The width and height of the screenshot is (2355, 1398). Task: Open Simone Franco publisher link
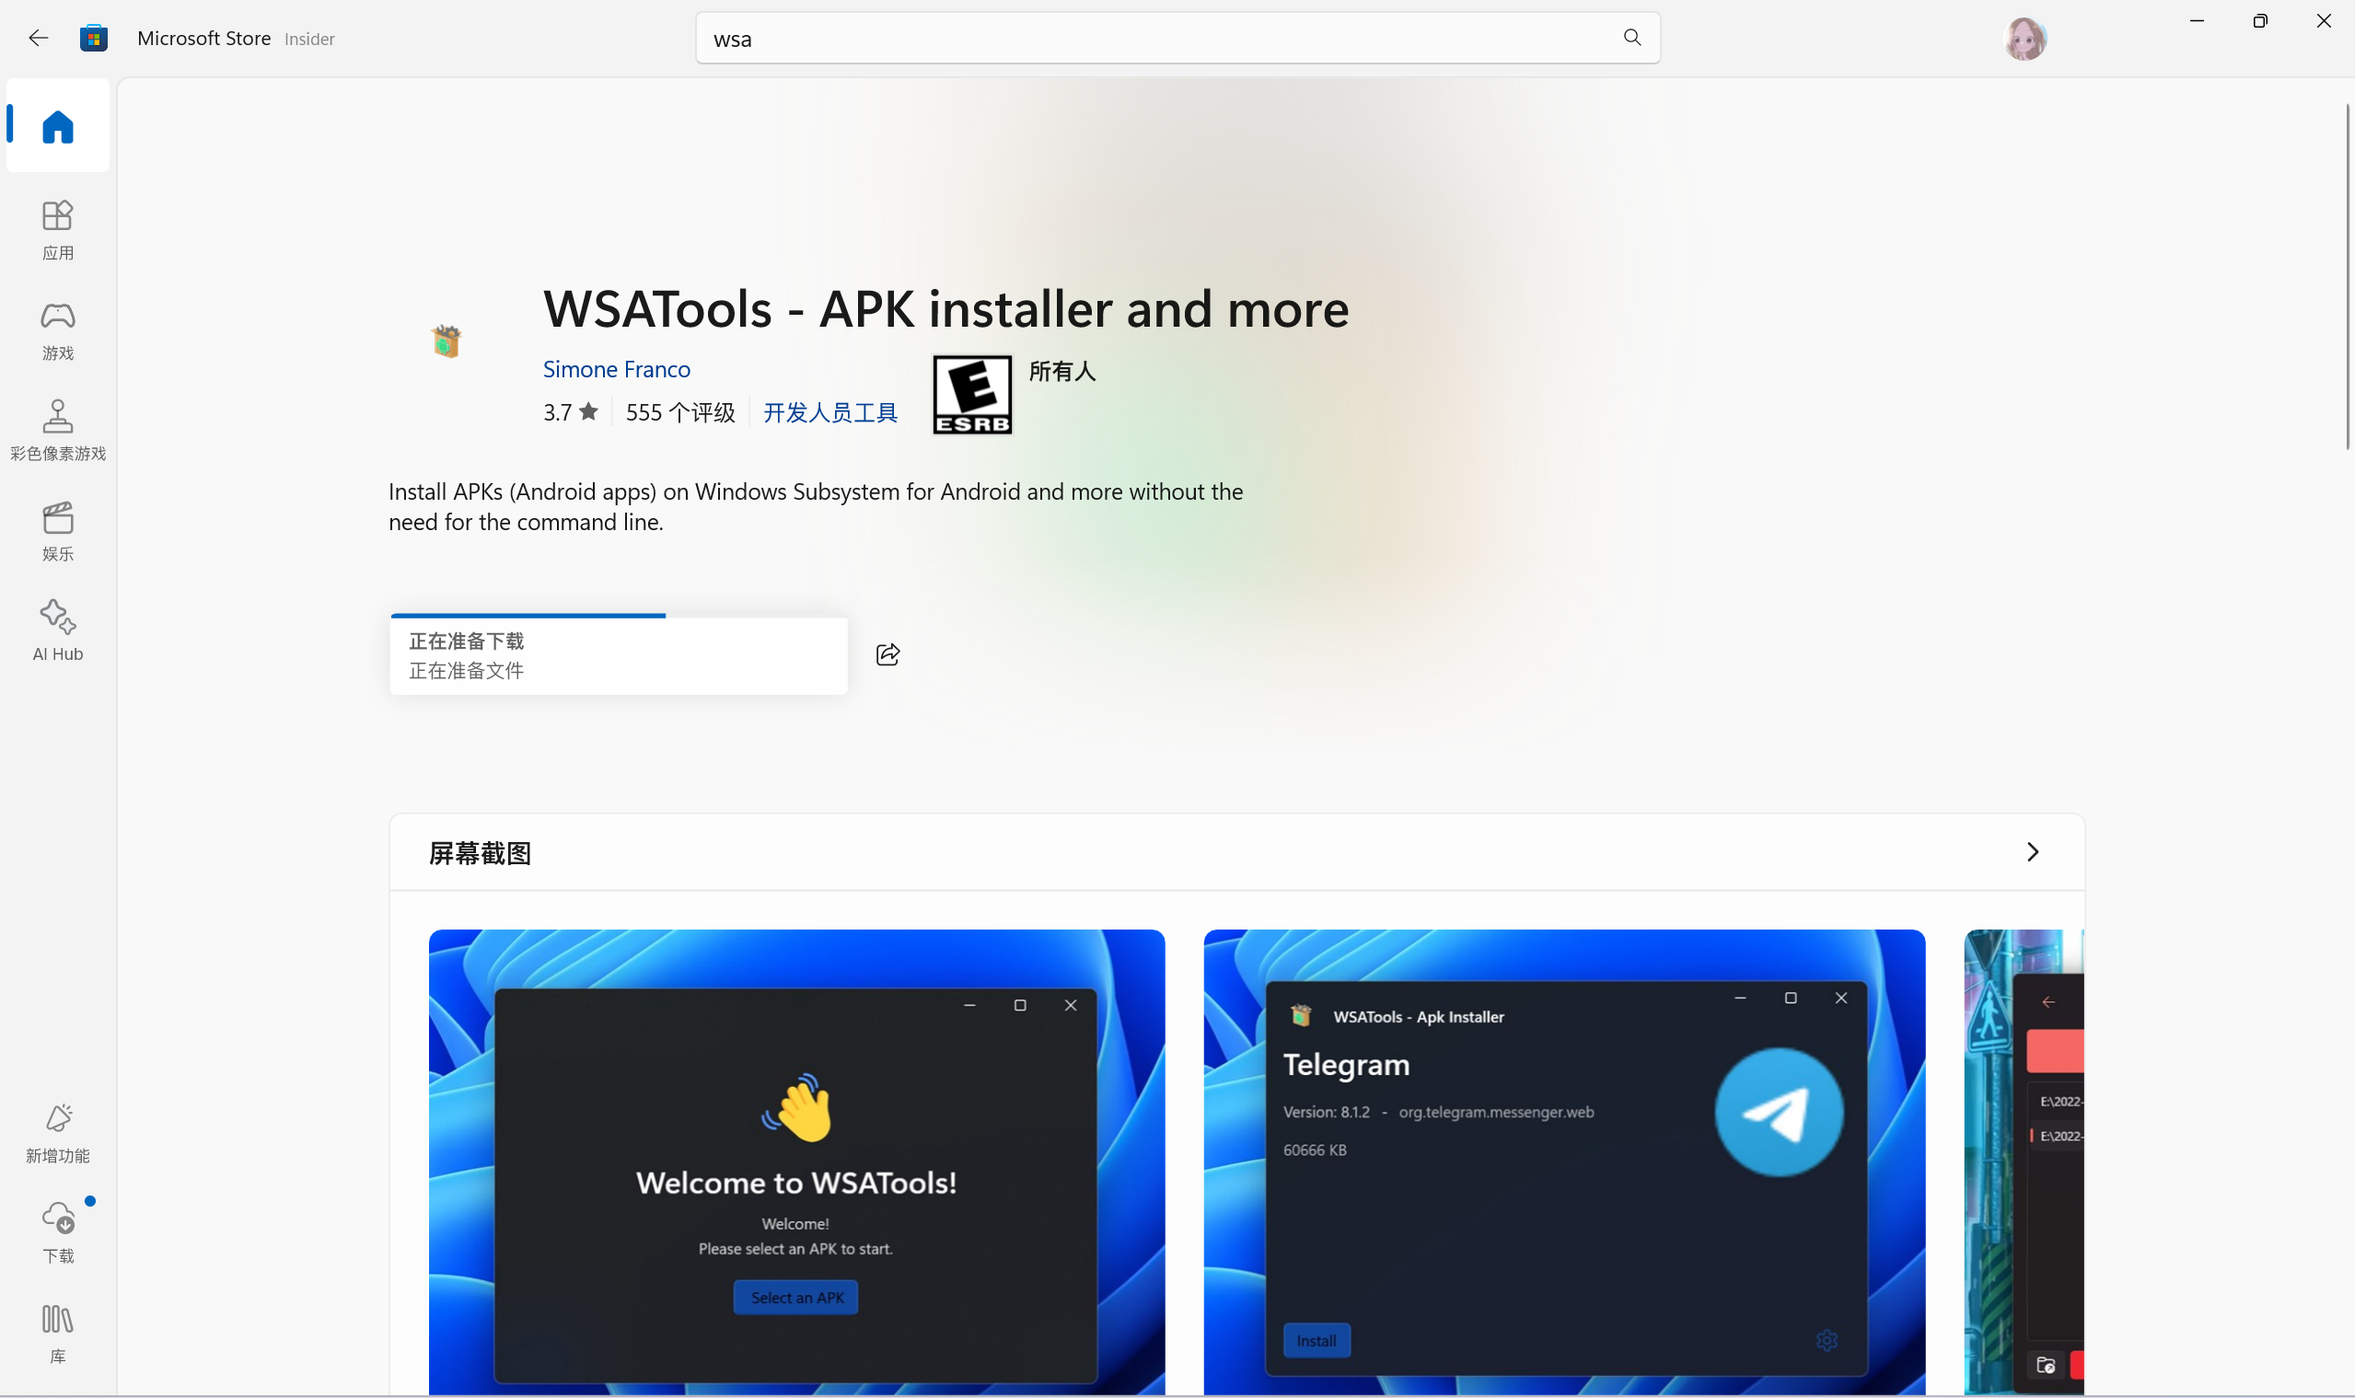[x=616, y=369]
